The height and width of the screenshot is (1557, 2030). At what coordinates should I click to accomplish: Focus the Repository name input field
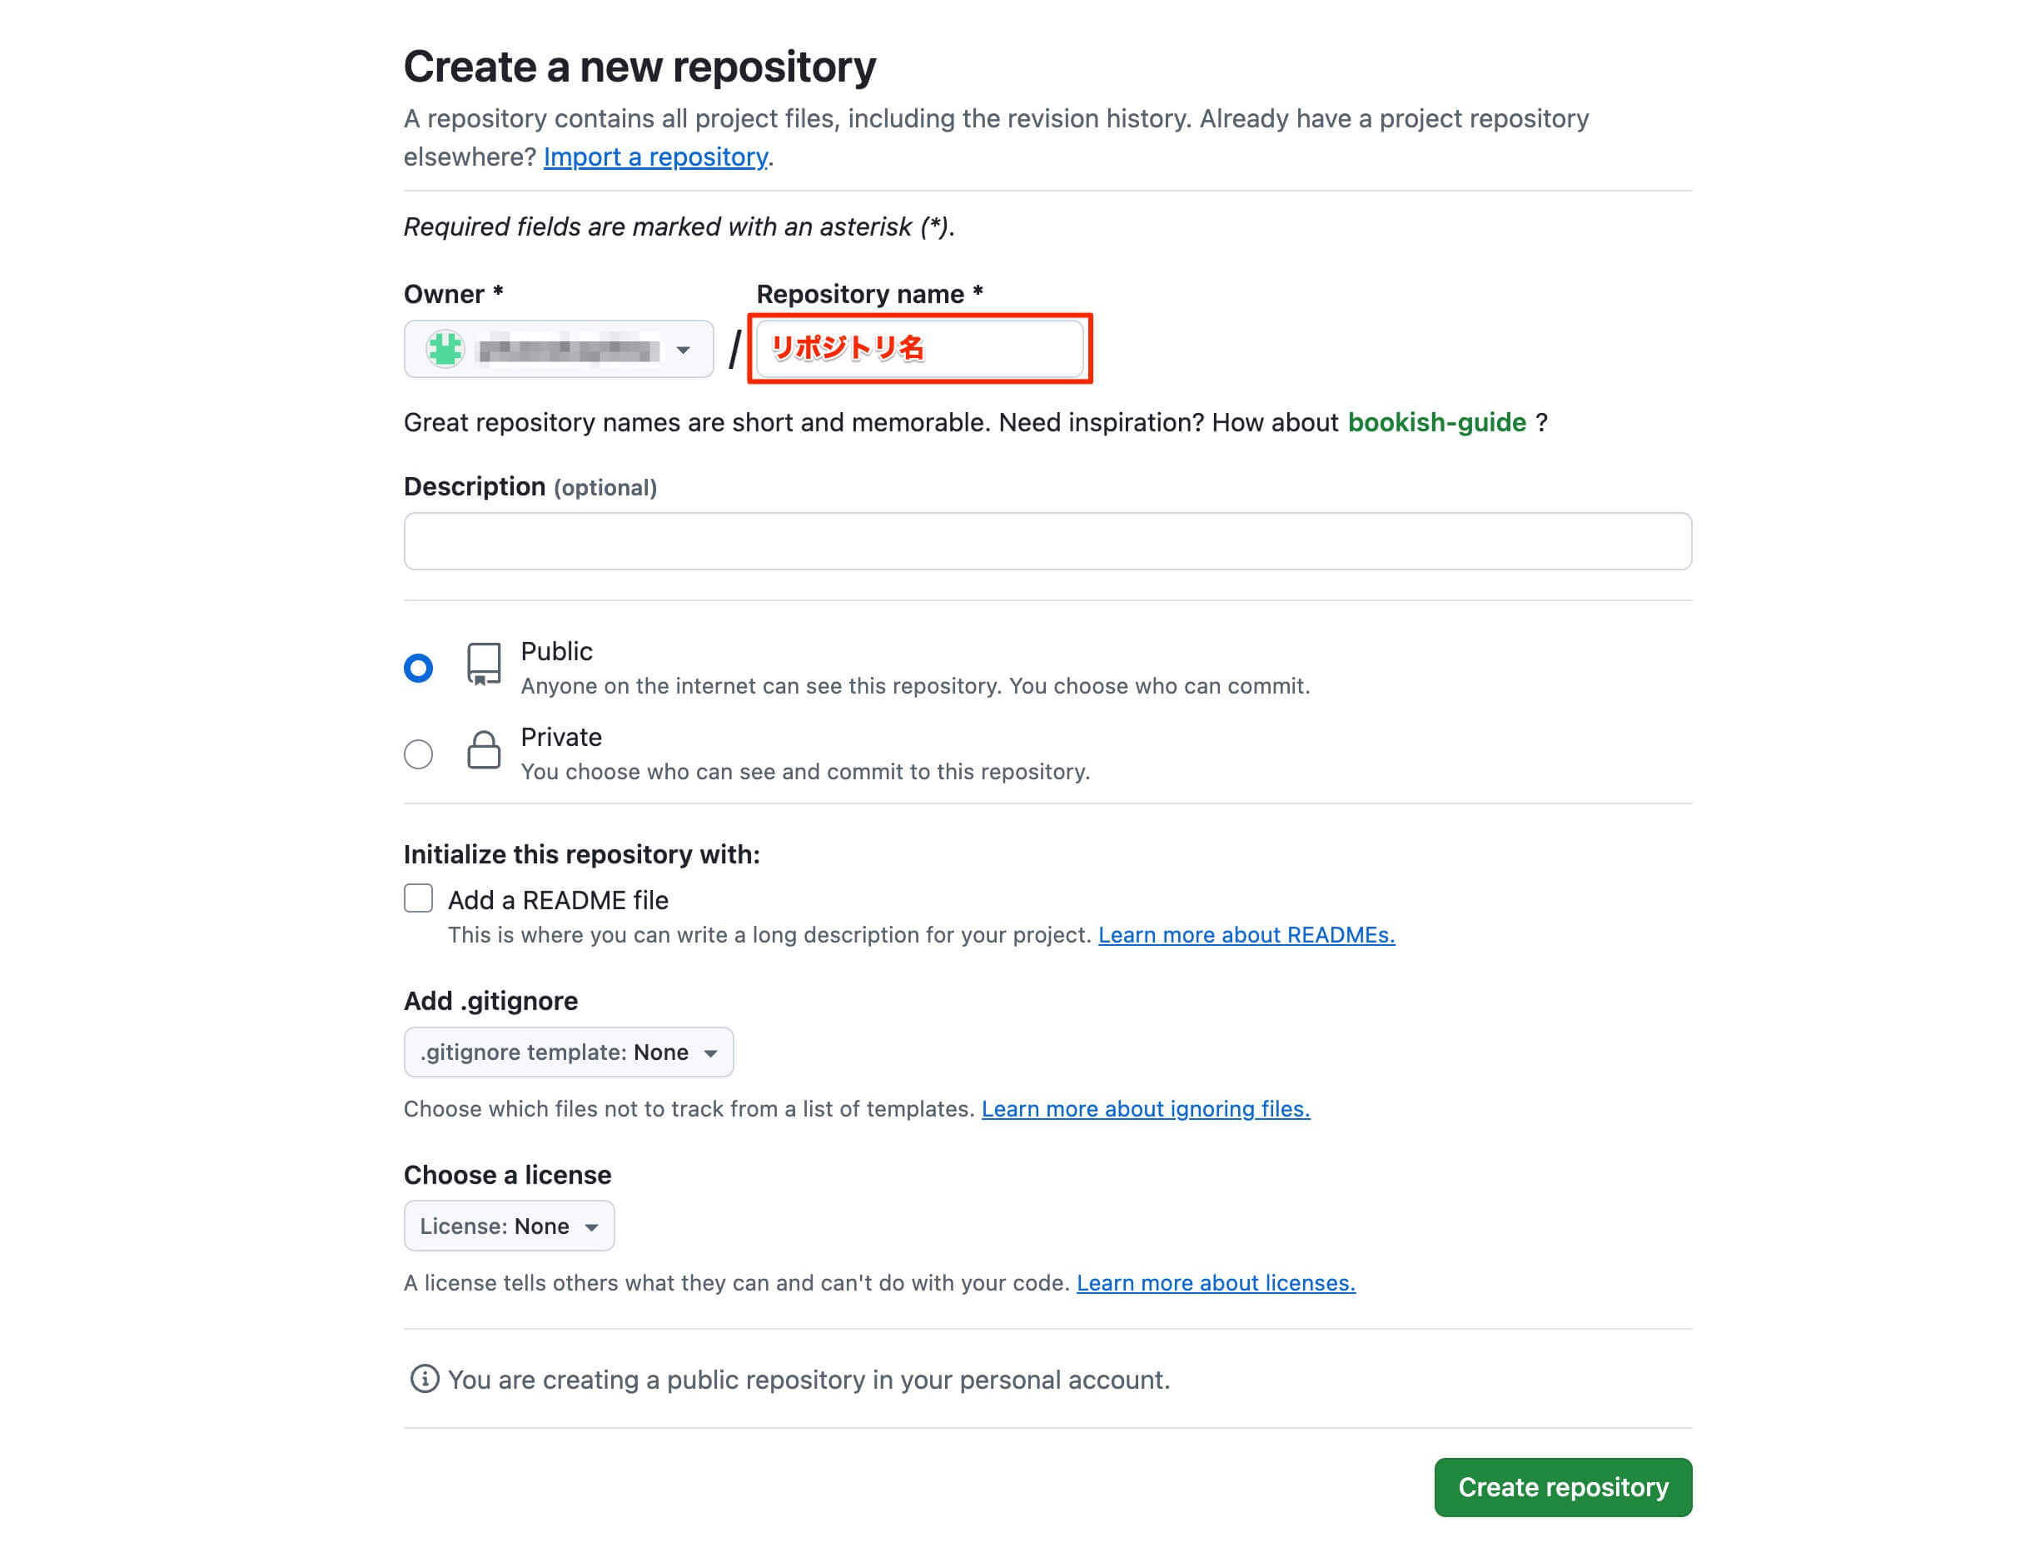pyautogui.click(x=919, y=349)
